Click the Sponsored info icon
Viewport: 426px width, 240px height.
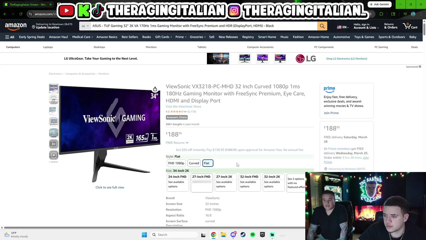(420, 67)
